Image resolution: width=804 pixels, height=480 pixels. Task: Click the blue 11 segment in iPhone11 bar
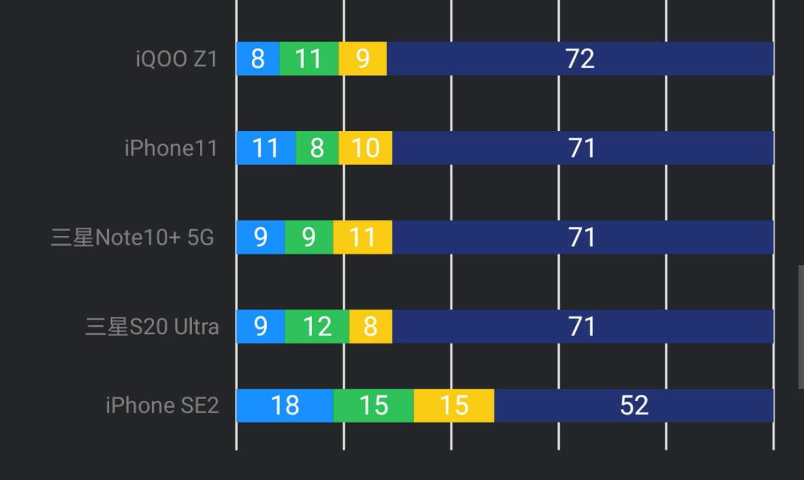click(x=266, y=148)
